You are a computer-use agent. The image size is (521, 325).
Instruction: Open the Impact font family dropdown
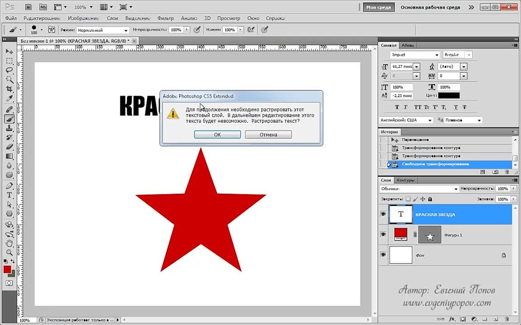pyautogui.click(x=436, y=55)
